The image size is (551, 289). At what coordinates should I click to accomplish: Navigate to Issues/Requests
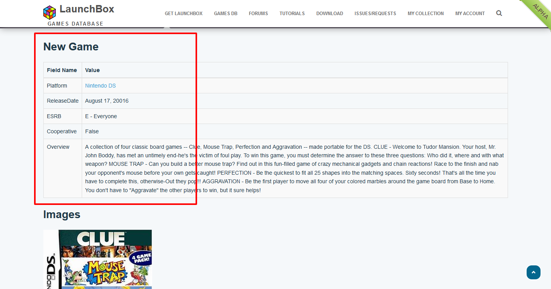click(375, 14)
